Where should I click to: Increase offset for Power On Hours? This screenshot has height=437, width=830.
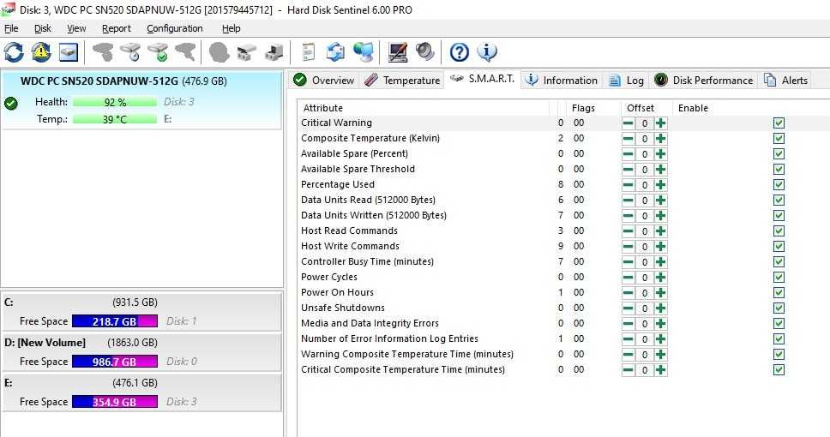coord(660,292)
